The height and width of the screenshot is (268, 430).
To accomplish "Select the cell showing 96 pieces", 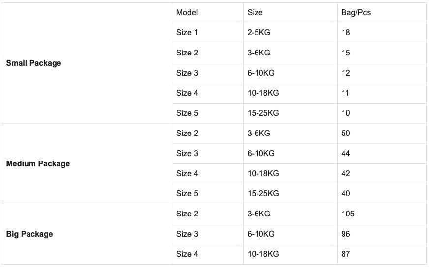I will pos(382,234).
